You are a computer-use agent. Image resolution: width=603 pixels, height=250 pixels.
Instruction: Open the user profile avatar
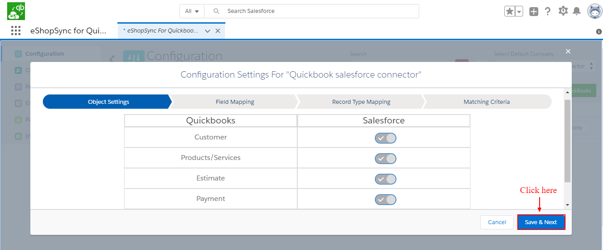coord(595,12)
